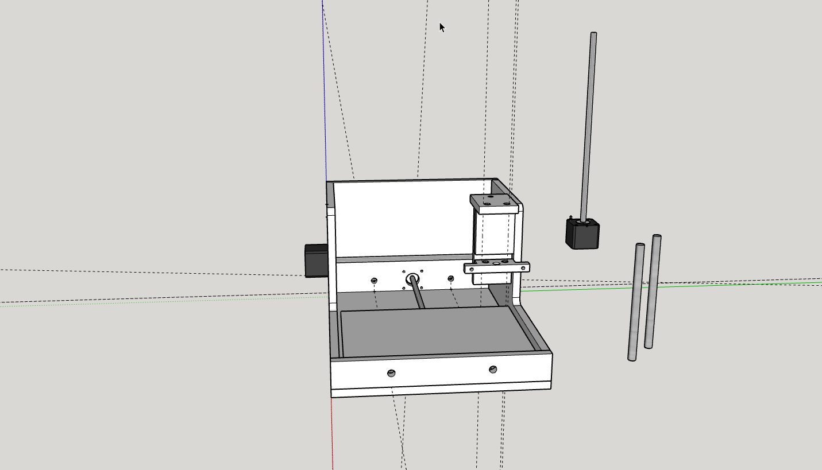
Task: Pick the long lead screw rod above detached motor
Action: (x=589, y=126)
